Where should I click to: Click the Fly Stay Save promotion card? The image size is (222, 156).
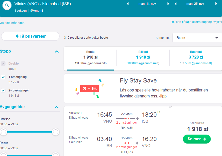[x=143, y=88]
